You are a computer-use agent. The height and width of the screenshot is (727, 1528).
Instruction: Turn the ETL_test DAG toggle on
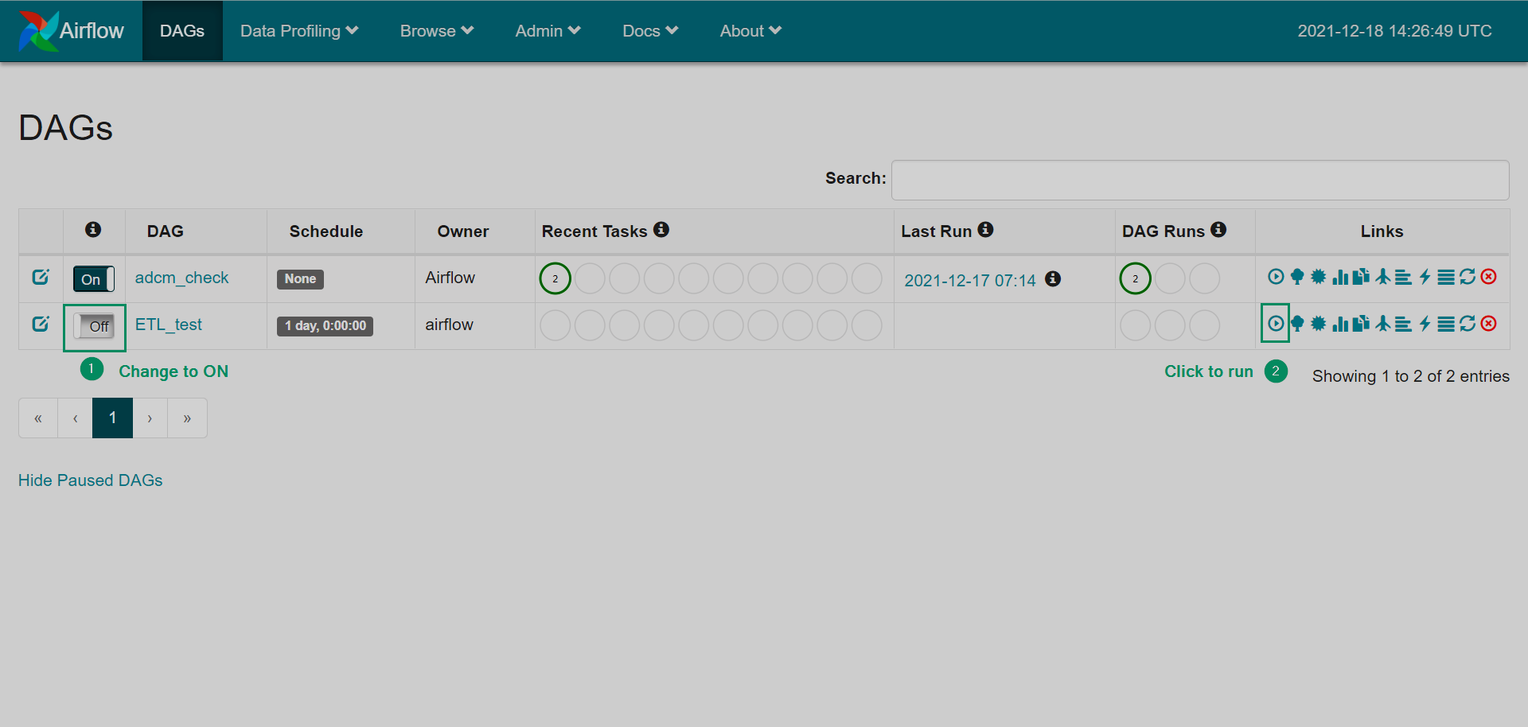(94, 326)
